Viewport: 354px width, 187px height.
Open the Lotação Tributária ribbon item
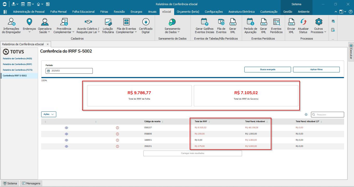(x=108, y=26)
